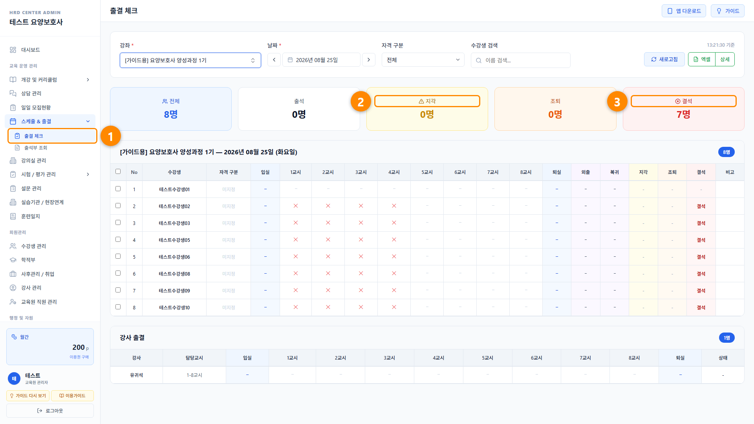Check the box for 테스트수강생03
The image size is (754, 424).
click(x=118, y=223)
